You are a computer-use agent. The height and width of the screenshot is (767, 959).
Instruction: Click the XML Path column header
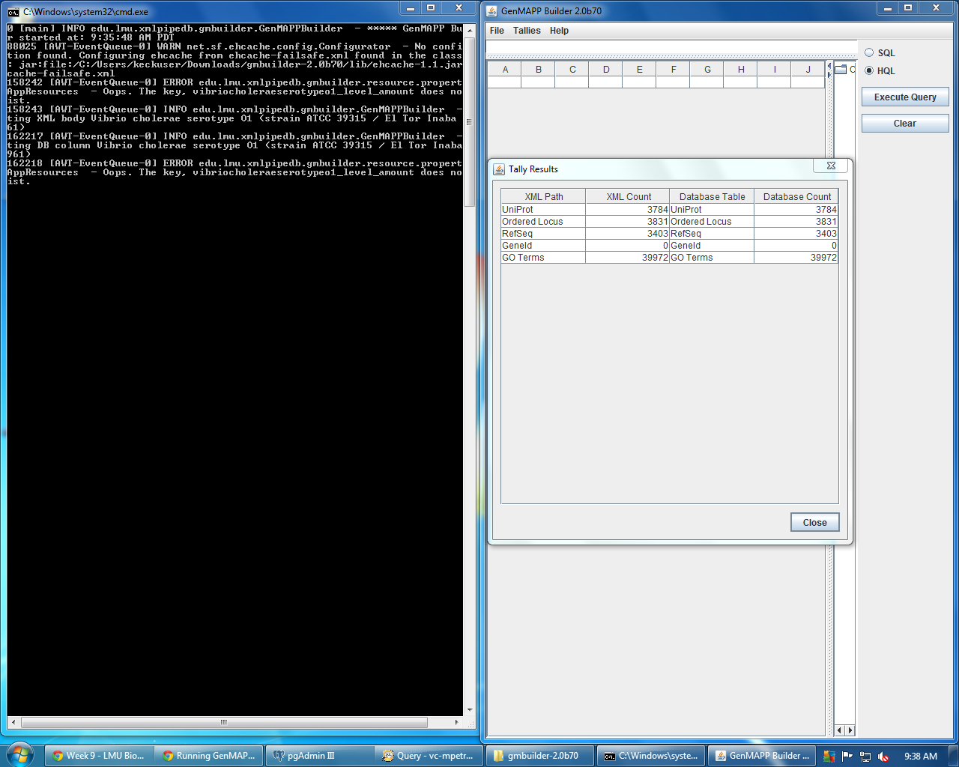point(544,197)
